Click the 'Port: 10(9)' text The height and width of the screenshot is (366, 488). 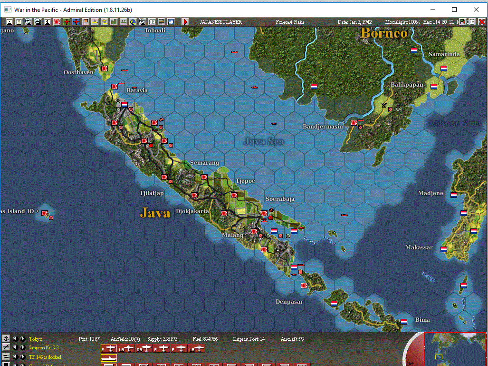tap(90, 339)
